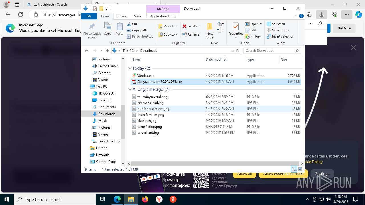Click Pin to Quick access icon

click(x=92, y=31)
